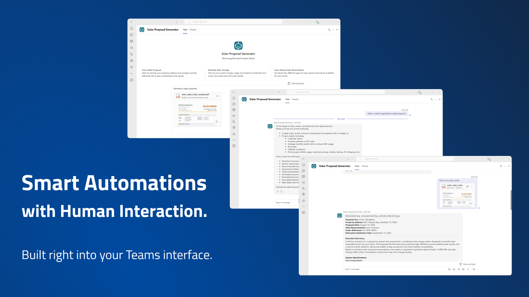Open Activity bell icon in front window

303,165
